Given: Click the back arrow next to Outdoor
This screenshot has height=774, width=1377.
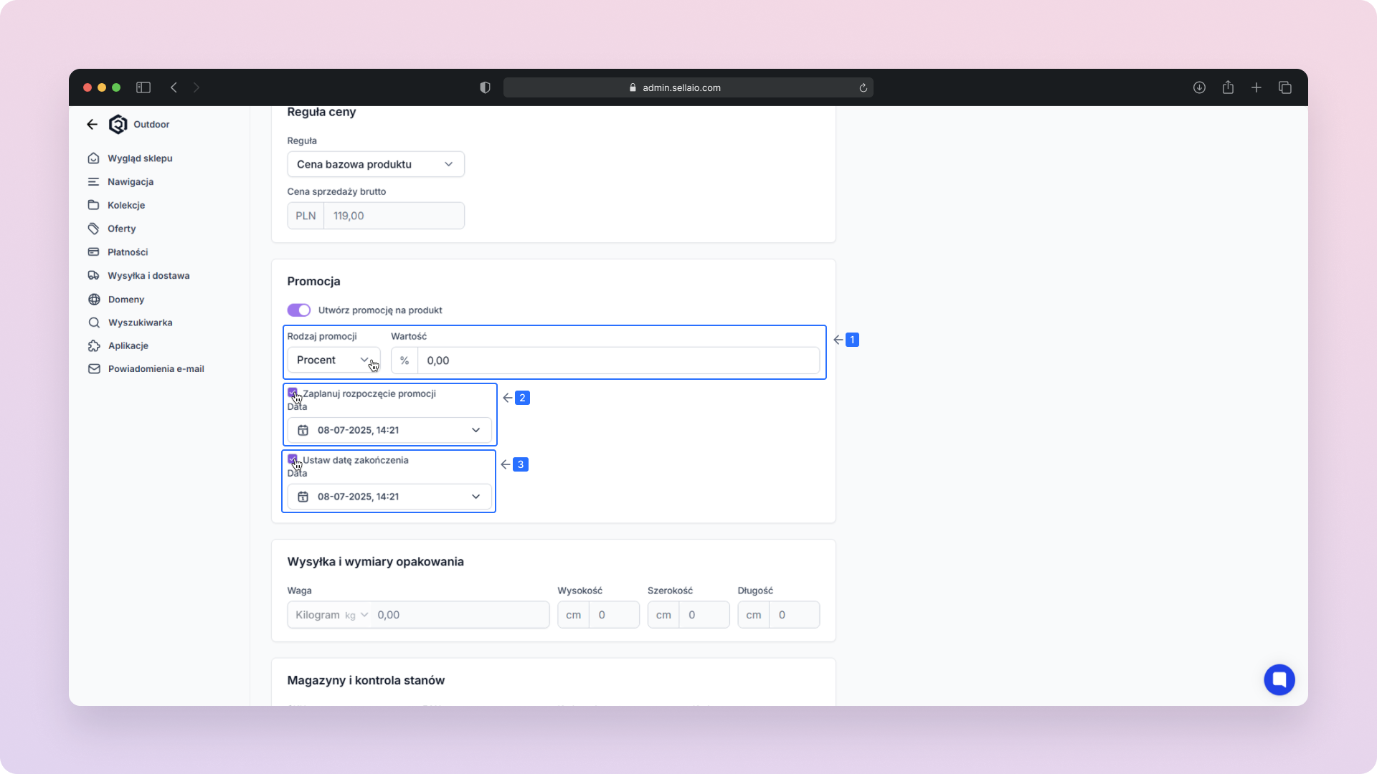Looking at the screenshot, I should [x=92, y=125].
